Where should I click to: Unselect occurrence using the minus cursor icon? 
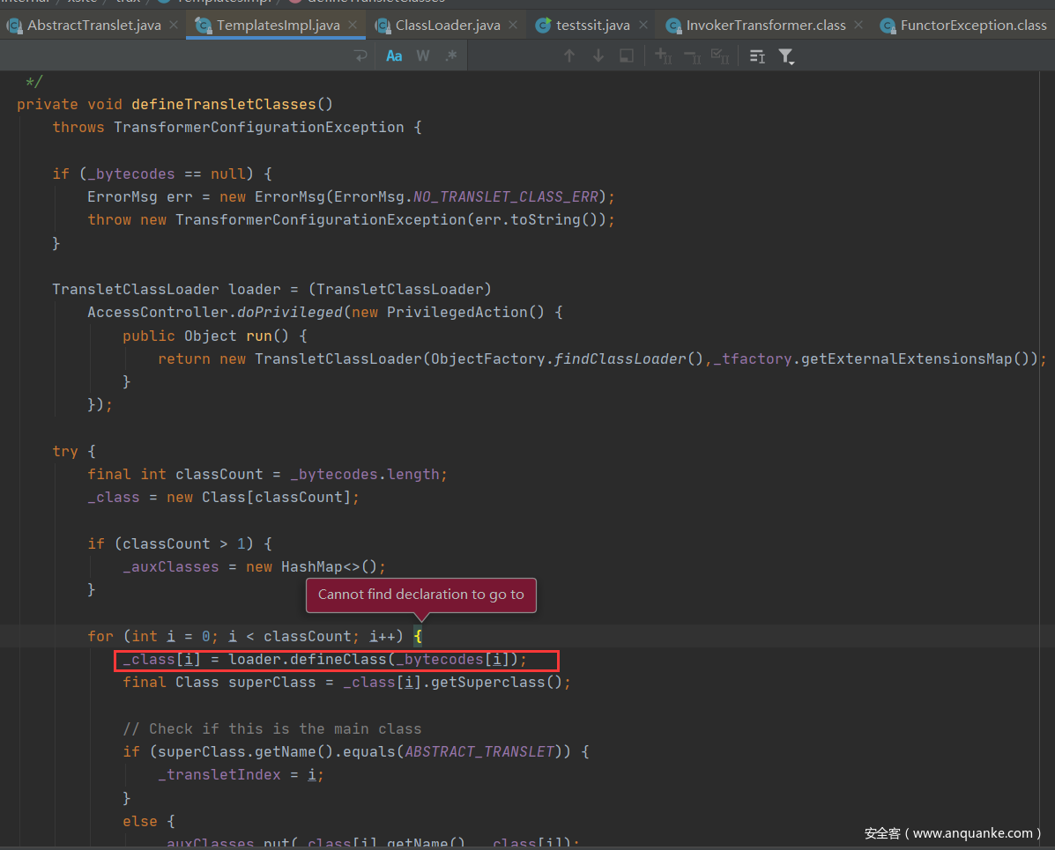[x=692, y=56]
